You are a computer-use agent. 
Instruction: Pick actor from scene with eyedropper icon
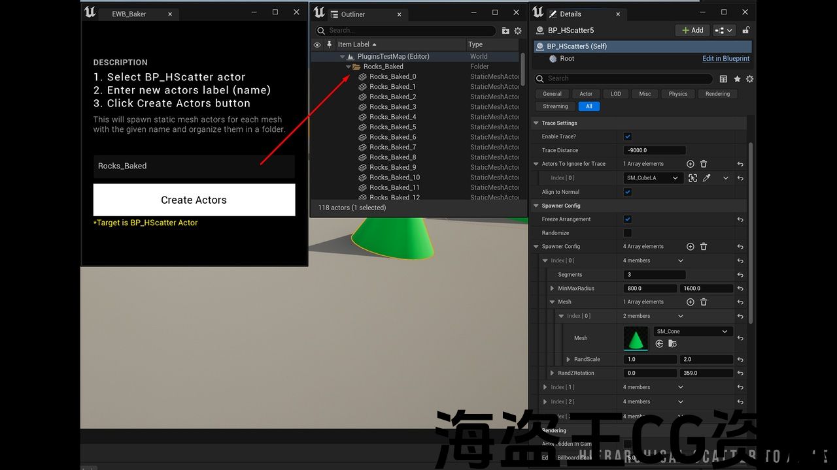706,178
